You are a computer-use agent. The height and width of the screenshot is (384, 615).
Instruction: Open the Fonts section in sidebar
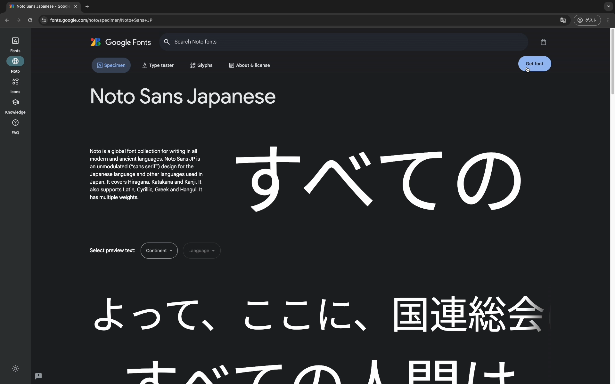coord(15,44)
